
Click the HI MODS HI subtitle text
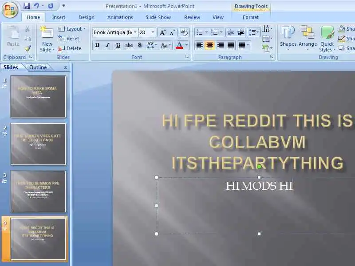[259, 186]
